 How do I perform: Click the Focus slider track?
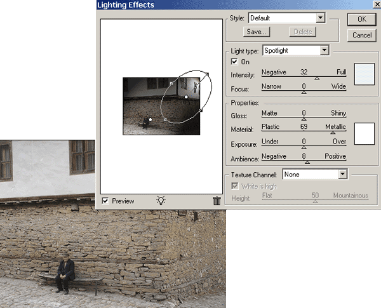click(x=304, y=91)
